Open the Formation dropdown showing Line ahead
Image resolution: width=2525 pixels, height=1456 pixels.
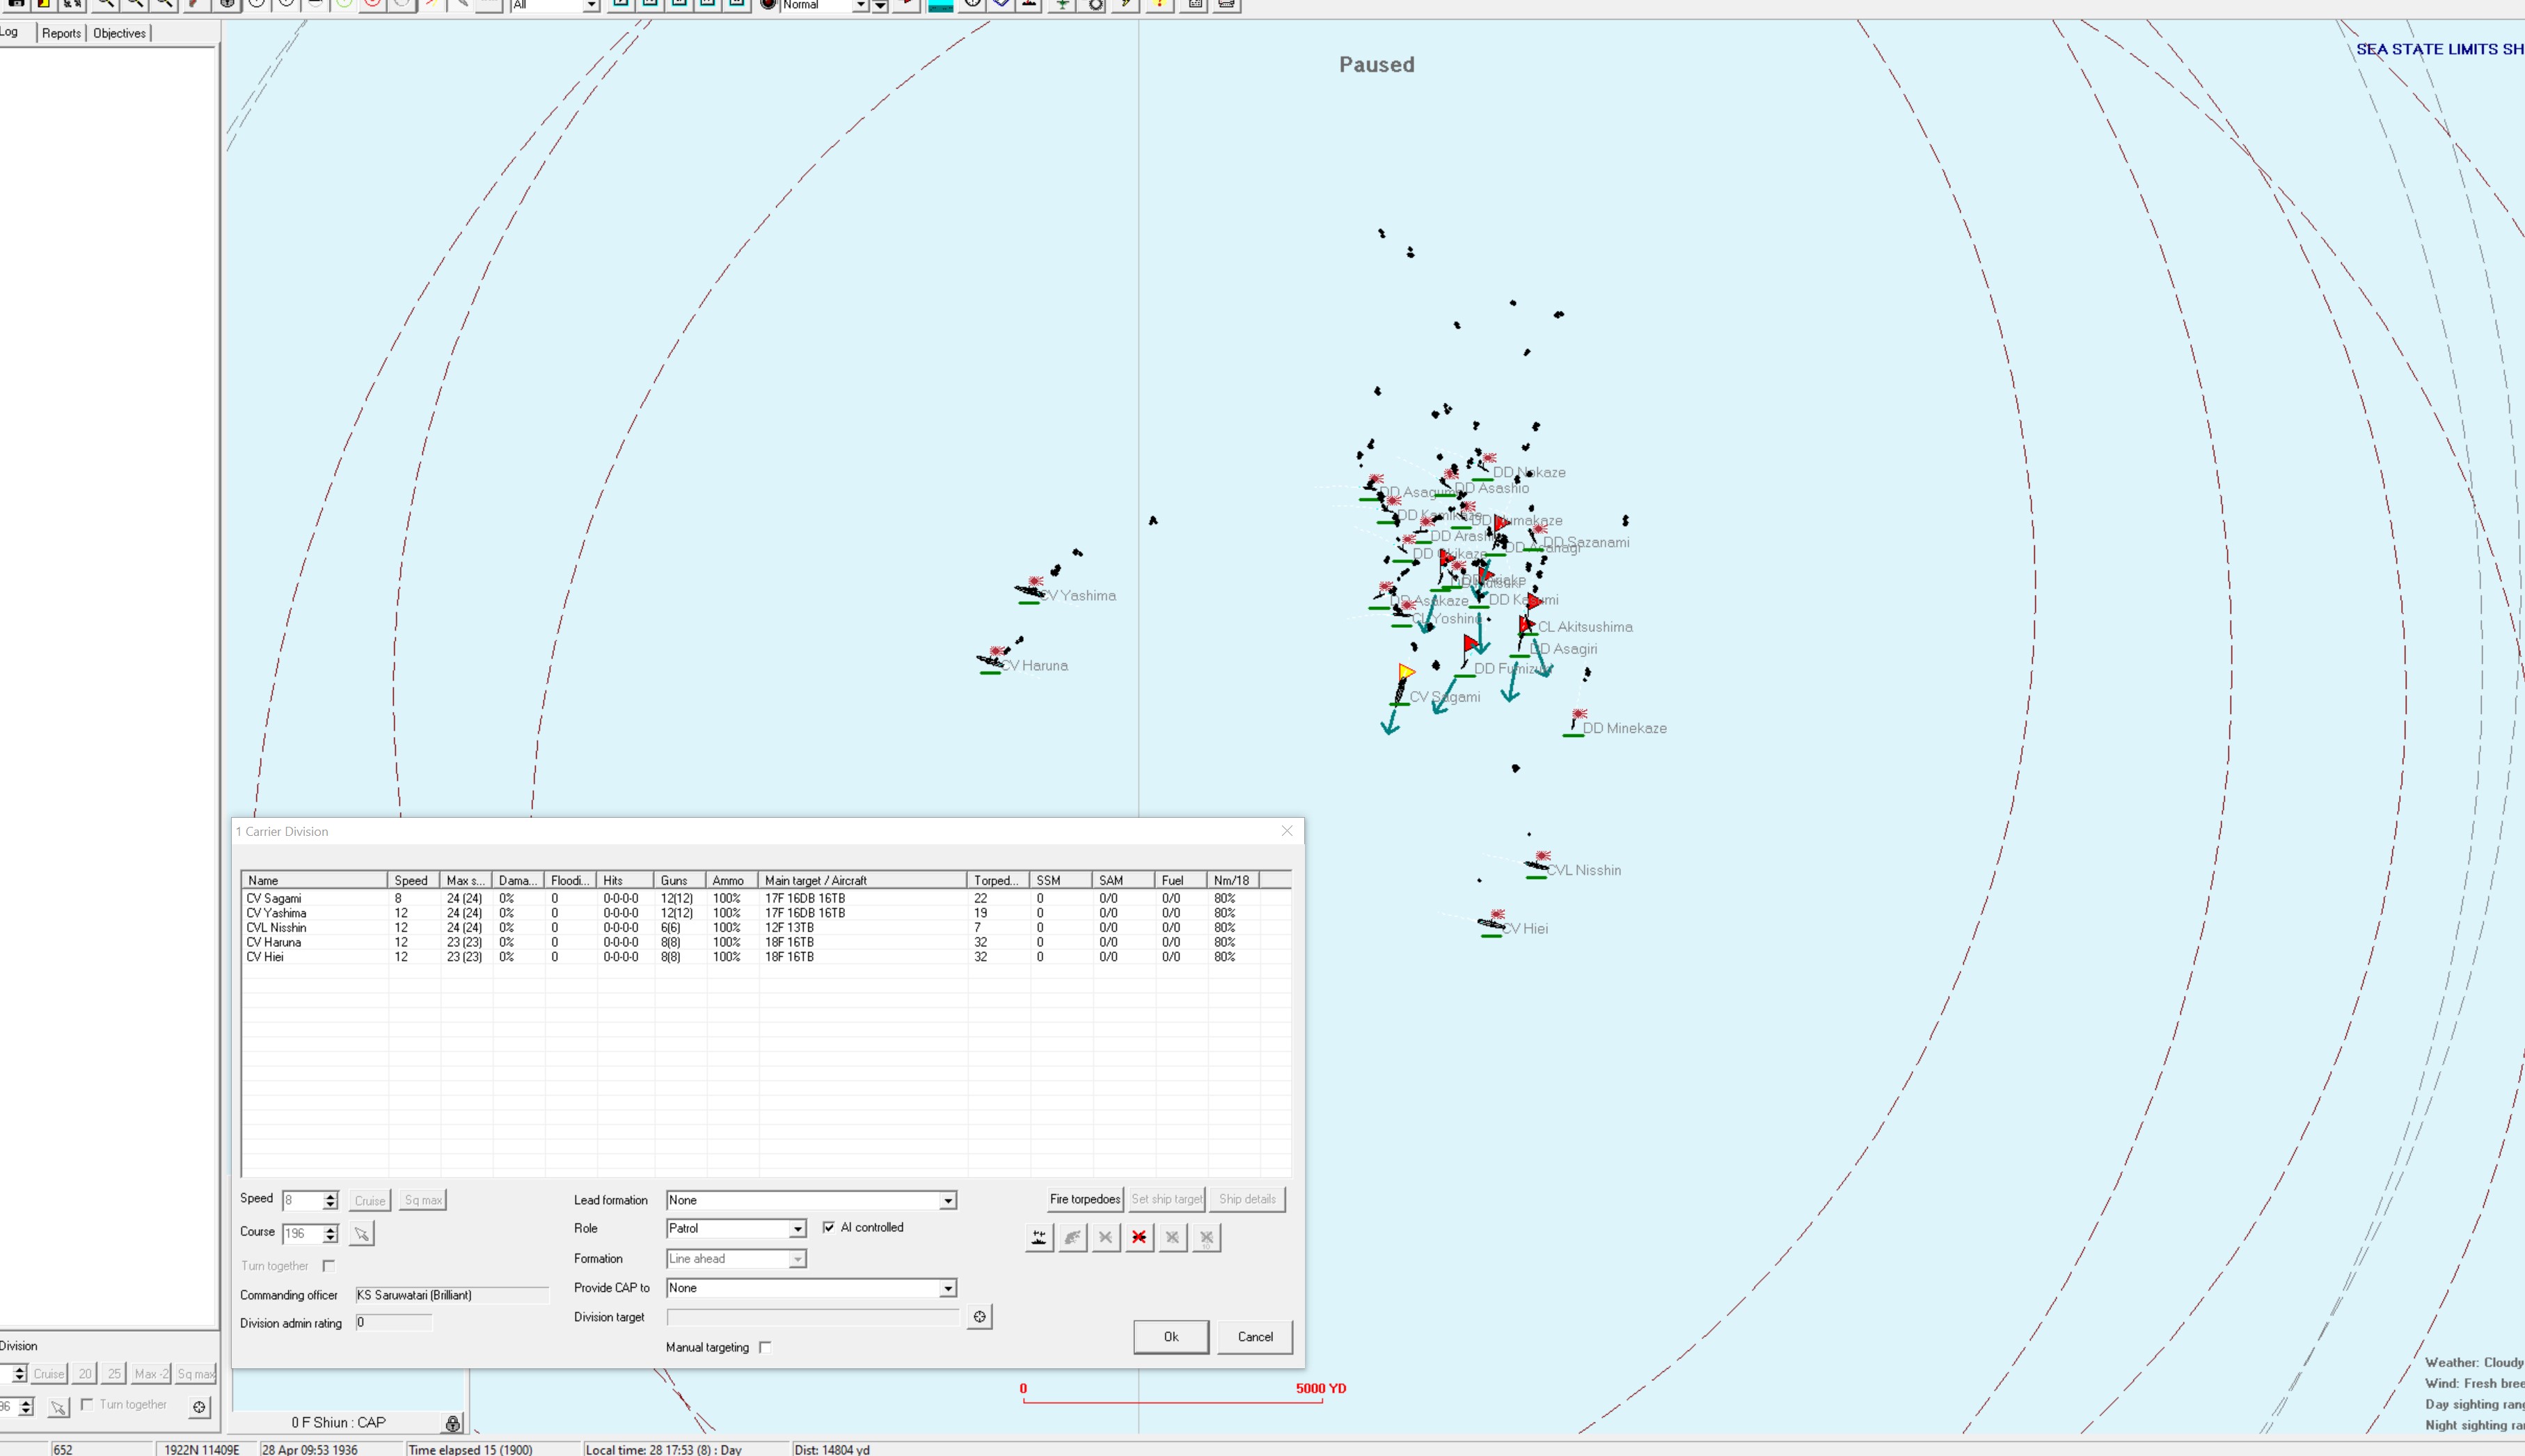(797, 1259)
